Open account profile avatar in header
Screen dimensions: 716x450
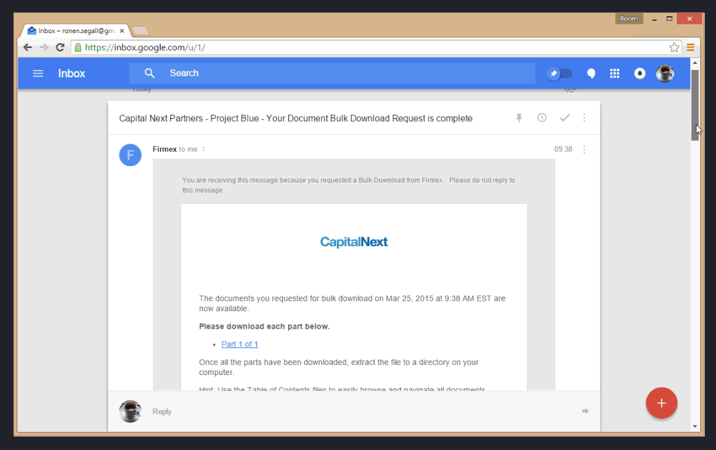pos(665,73)
